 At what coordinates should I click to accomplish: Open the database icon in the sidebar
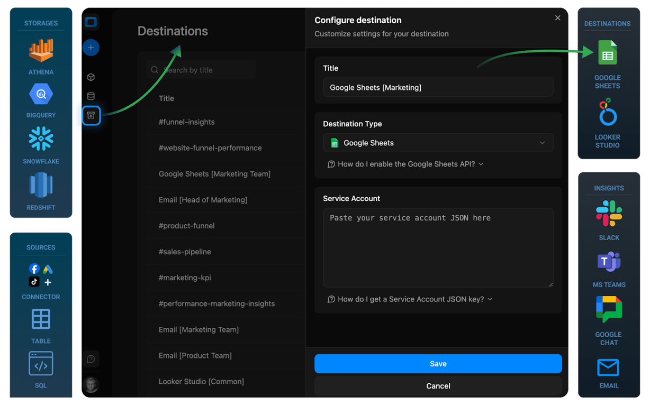point(91,96)
